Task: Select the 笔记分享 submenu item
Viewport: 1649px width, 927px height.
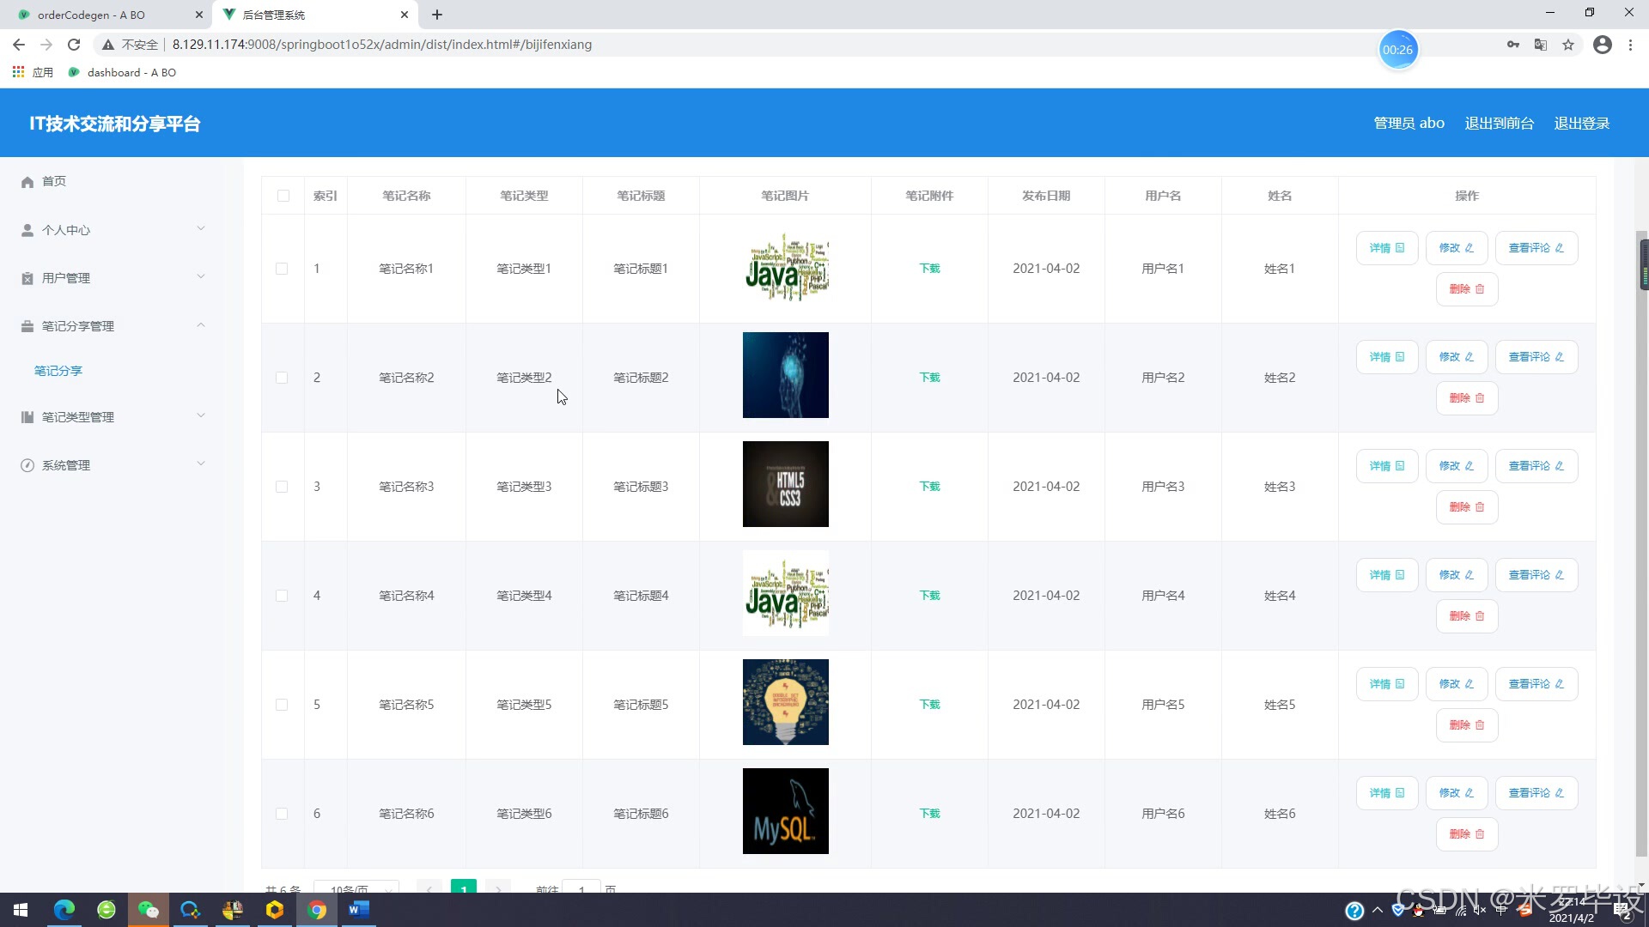Action: click(58, 371)
